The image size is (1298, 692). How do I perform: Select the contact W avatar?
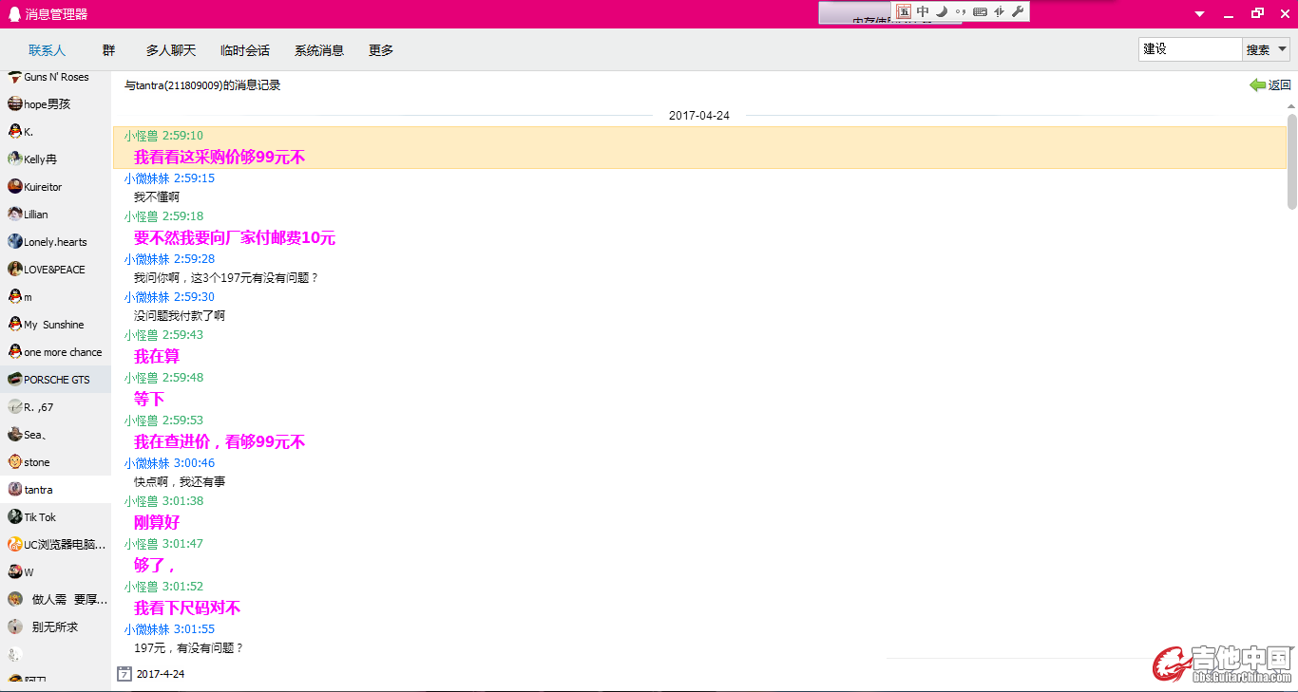tap(15, 572)
